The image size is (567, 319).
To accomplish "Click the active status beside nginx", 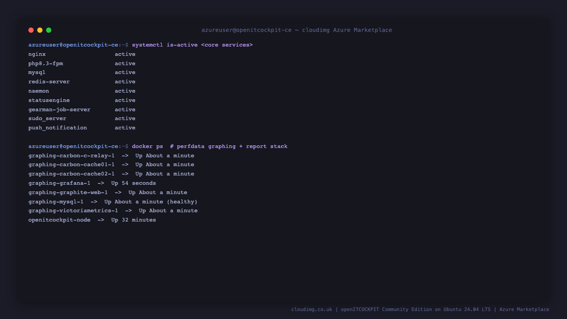I will click(125, 54).
